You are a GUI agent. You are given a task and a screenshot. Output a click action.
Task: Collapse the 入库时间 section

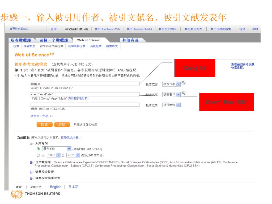coord(31,144)
